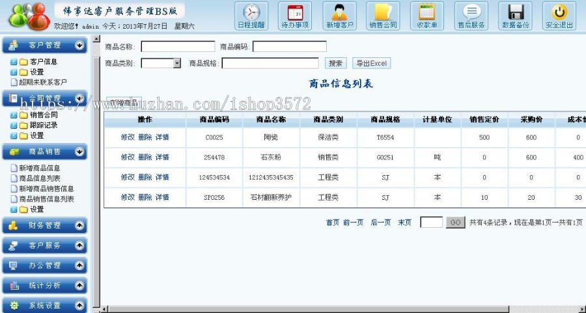Click the 导出Excel button
Viewport: 586px width, 313px height.
(x=372, y=63)
